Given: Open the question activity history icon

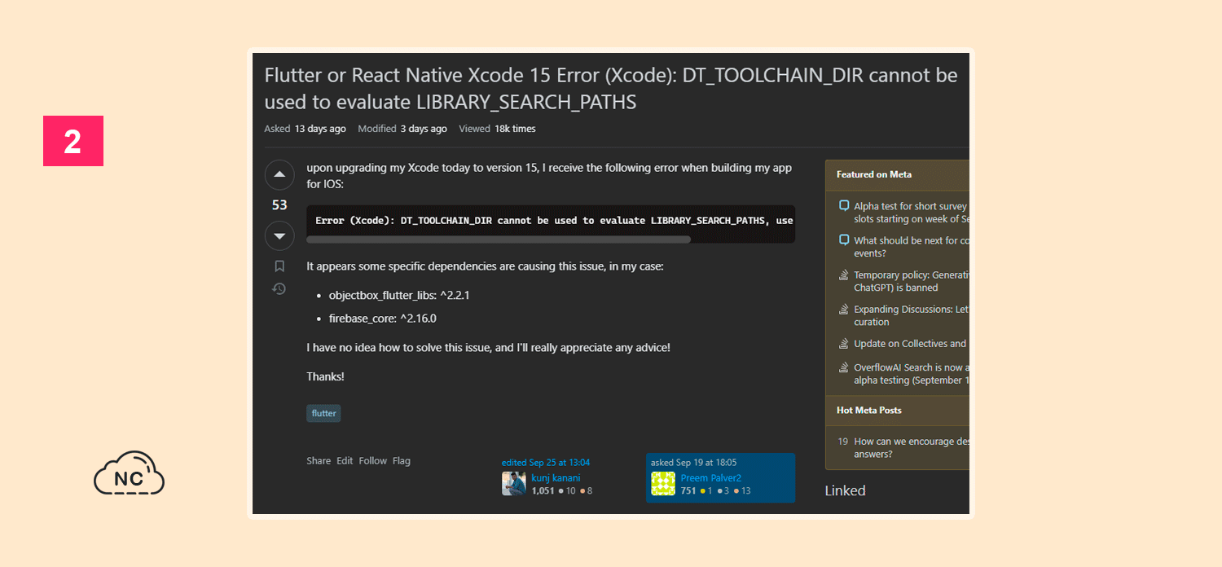Looking at the screenshot, I should point(279,289).
